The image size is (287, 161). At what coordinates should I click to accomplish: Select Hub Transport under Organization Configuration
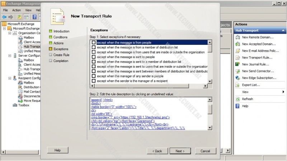[32, 47]
